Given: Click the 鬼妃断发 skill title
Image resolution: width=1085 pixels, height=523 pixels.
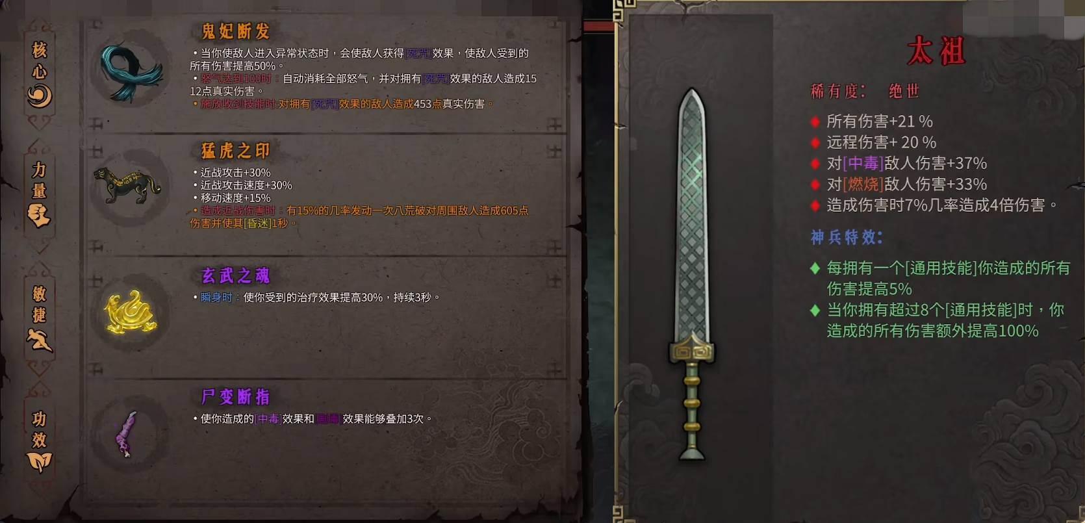Looking at the screenshot, I should point(235,31).
